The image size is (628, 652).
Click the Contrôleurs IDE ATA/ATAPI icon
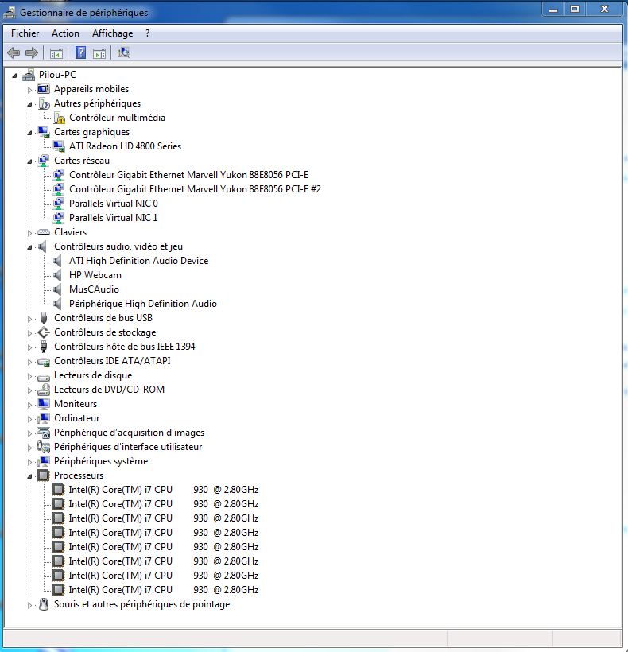click(43, 361)
